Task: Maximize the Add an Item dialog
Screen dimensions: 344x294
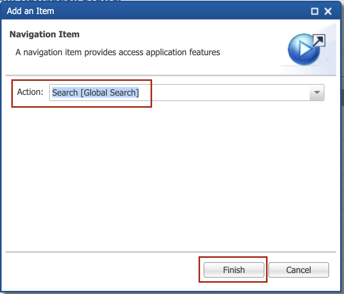Action: click(315, 11)
